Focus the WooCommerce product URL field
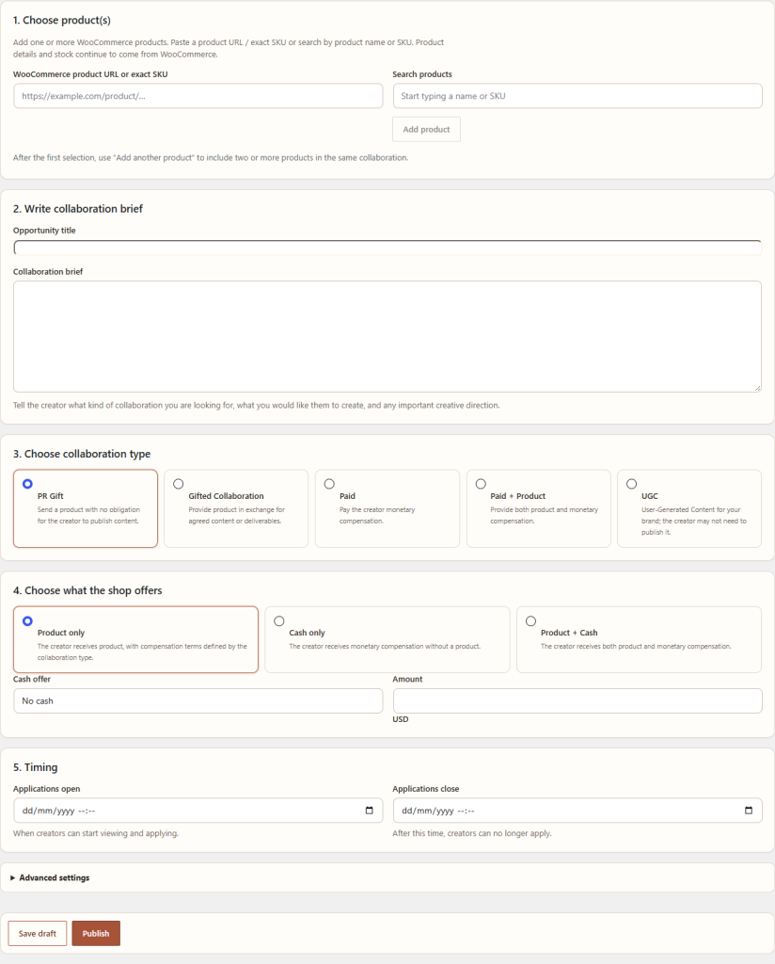 click(x=198, y=96)
